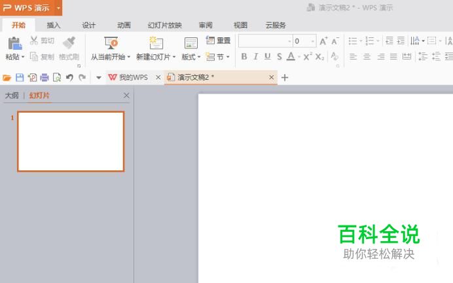
Task: Justify text alignment
Action: coord(393,56)
